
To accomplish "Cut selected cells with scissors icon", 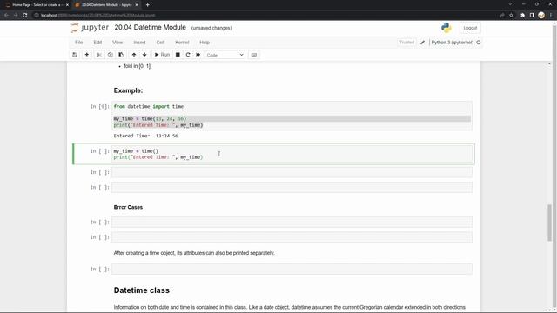I will [x=99, y=55].
